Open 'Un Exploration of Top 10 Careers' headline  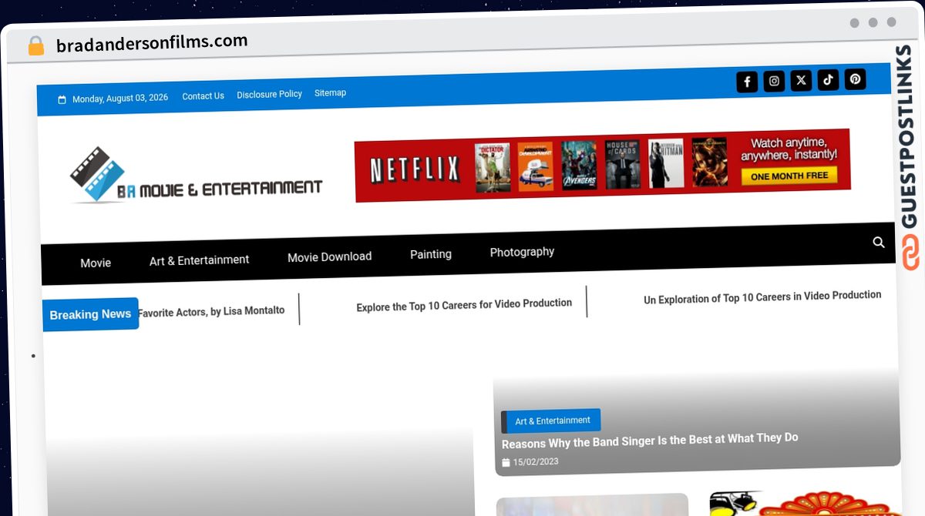click(x=762, y=297)
